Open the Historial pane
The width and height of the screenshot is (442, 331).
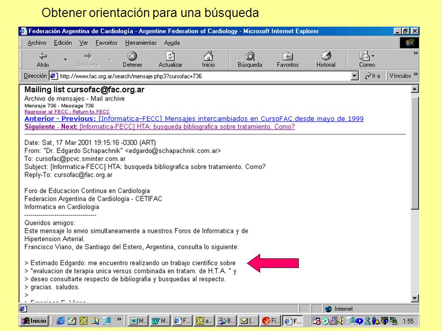(326, 60)
